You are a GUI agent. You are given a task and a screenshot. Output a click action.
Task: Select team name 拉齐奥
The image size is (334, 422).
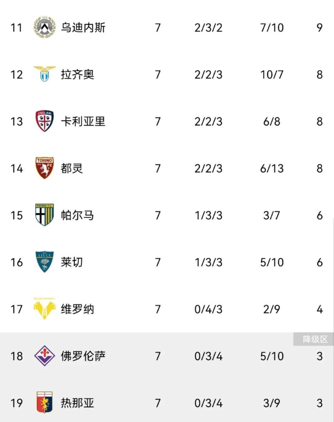pyautogui.click(x=77, y=74)
